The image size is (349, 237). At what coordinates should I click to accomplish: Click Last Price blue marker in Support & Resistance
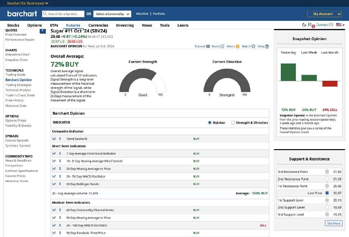click(327, 193)
